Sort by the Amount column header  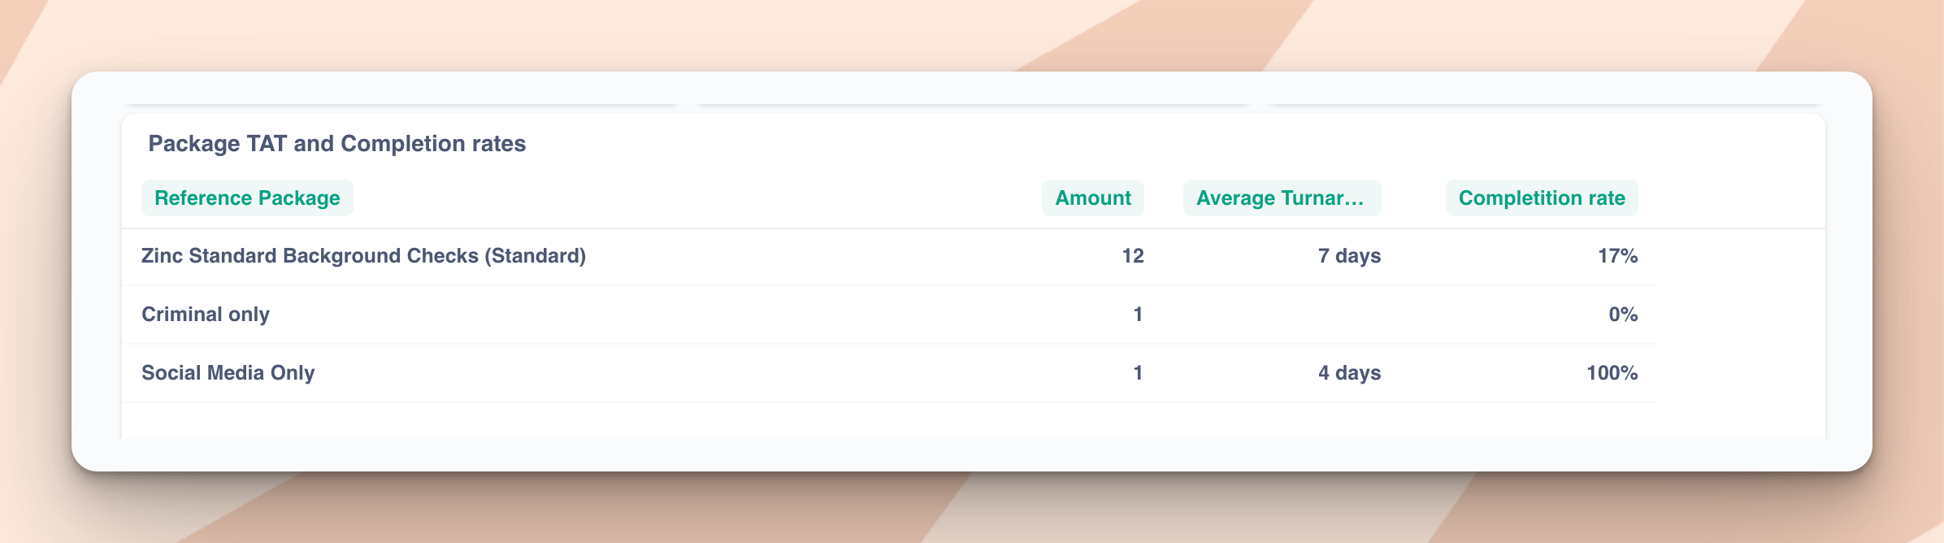tap(1093, 198)
